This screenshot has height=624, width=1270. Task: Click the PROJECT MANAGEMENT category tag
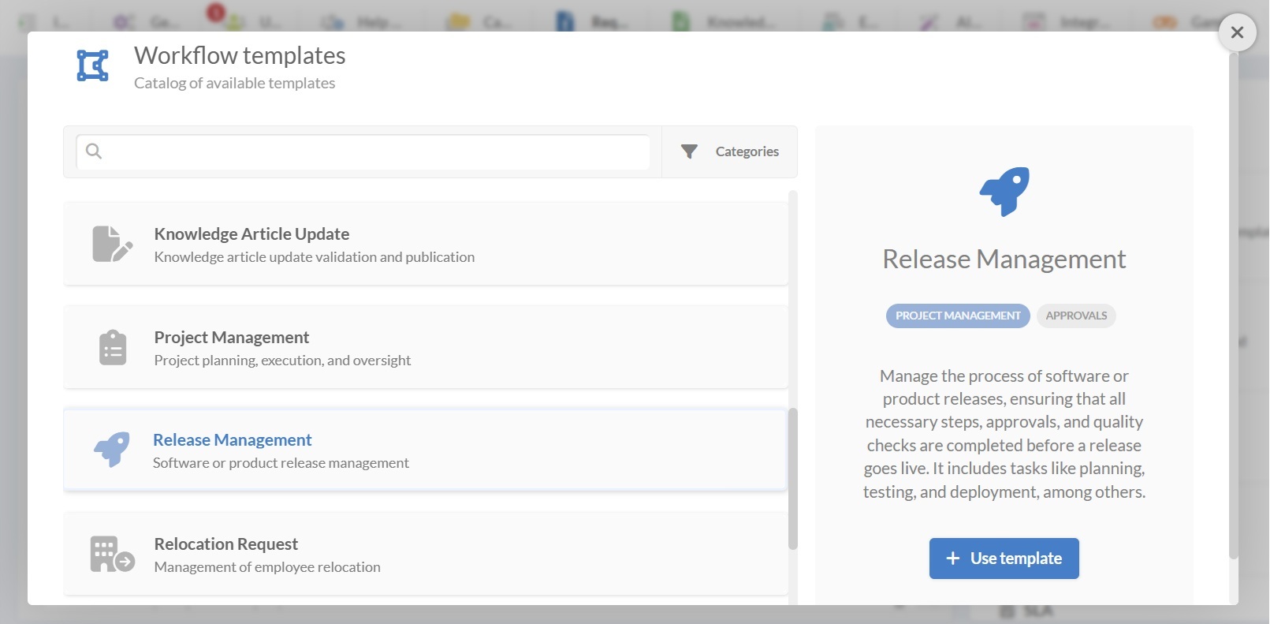coord(958,316)
